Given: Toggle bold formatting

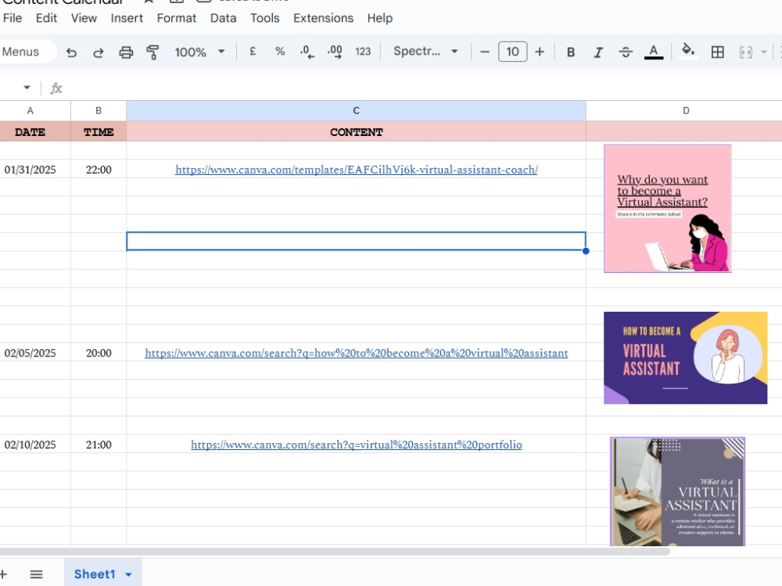Looking at the screenshot, I should (x=571, y=52).
